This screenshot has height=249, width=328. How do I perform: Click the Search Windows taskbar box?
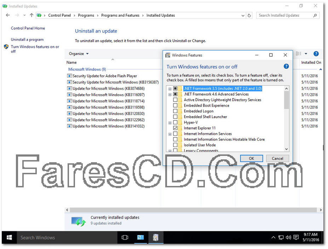67,237
